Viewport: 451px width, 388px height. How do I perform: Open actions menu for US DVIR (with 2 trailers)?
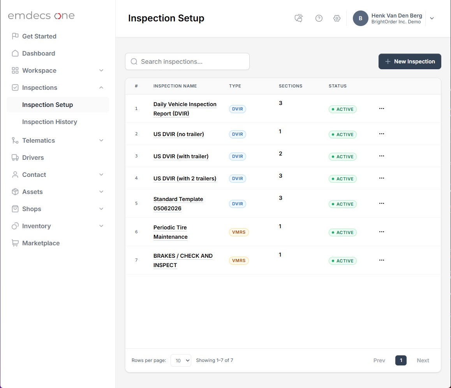382,178
